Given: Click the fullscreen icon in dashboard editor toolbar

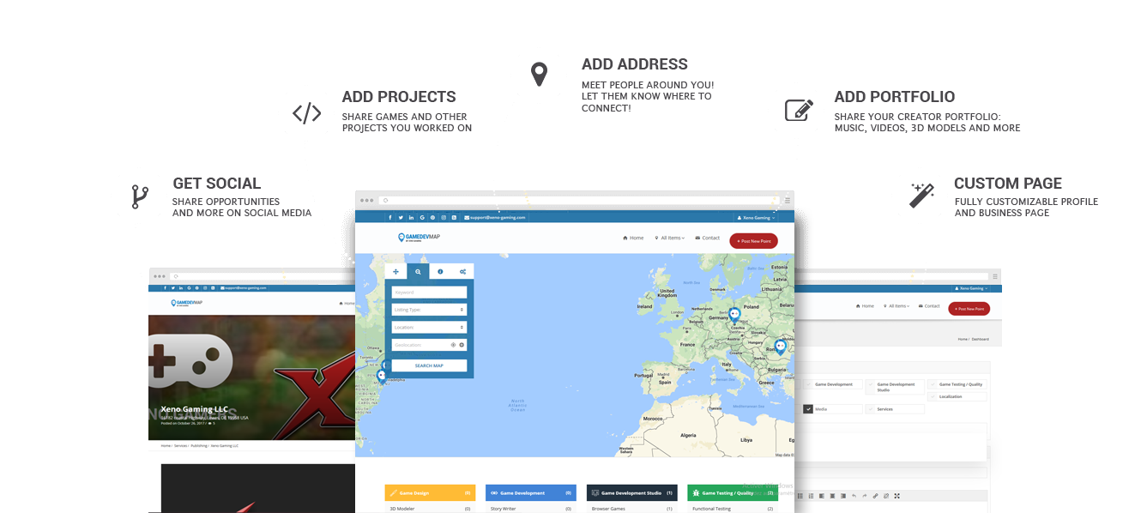Looking at the screenshot, I should (896, 496).
